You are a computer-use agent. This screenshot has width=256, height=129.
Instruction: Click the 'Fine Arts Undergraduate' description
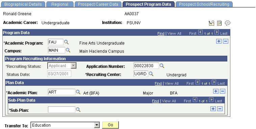tap(102, 43)
